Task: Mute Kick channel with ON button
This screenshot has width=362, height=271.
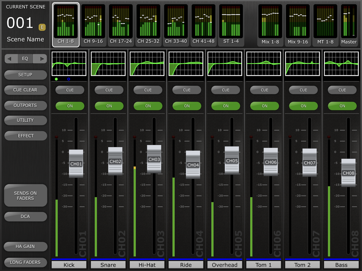Action: [x=70, y=106]
